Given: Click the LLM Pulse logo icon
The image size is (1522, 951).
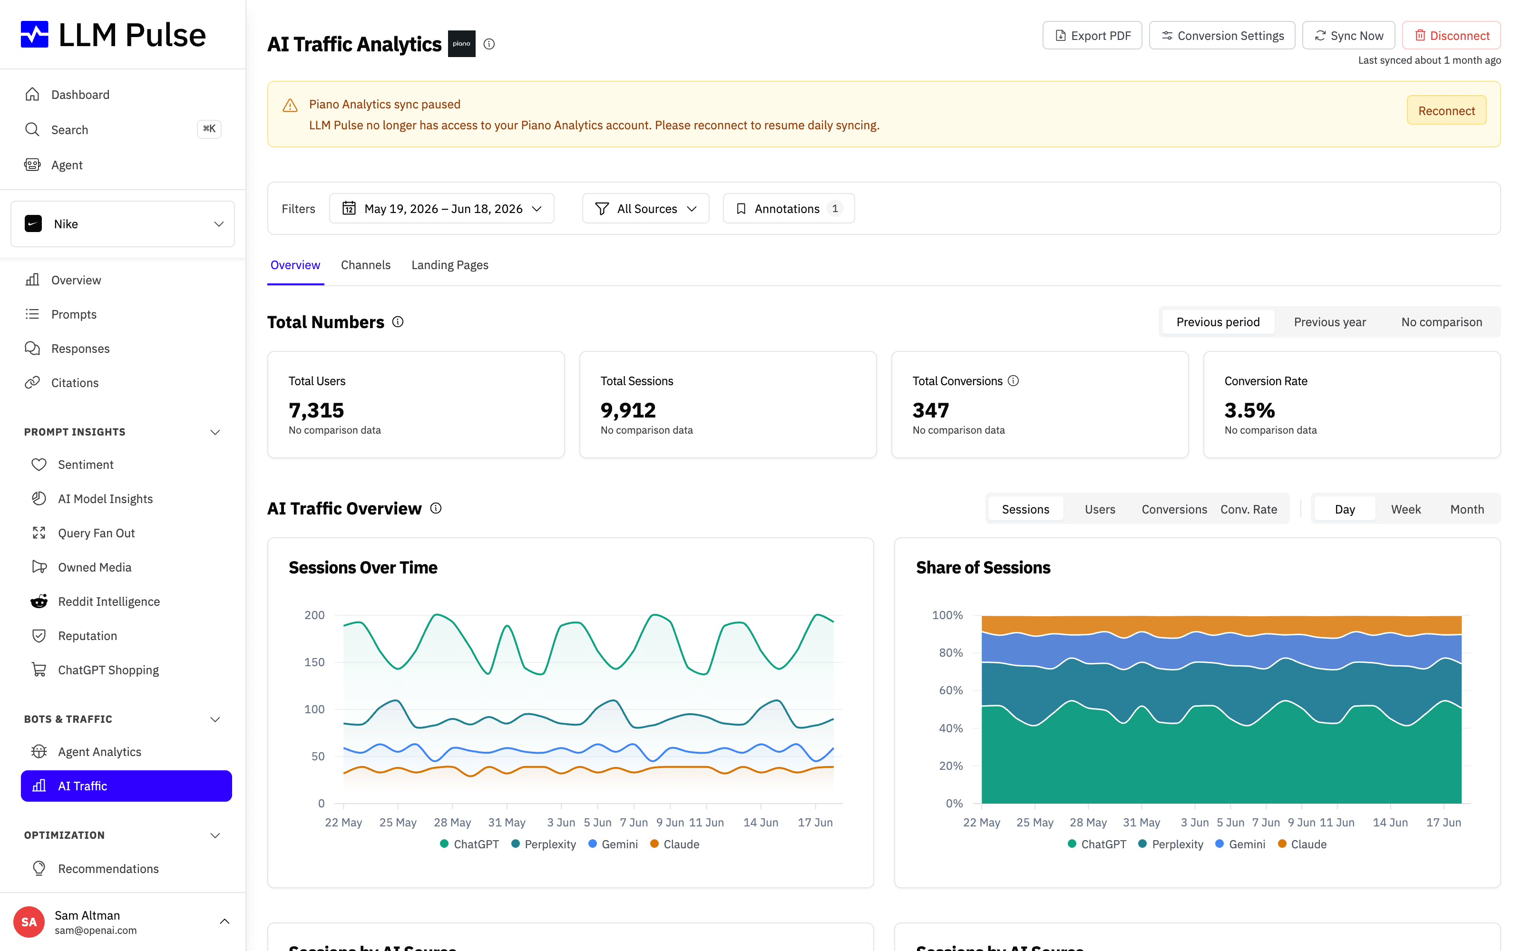Looking at the screenshot, I should click(x=35, y=35).
